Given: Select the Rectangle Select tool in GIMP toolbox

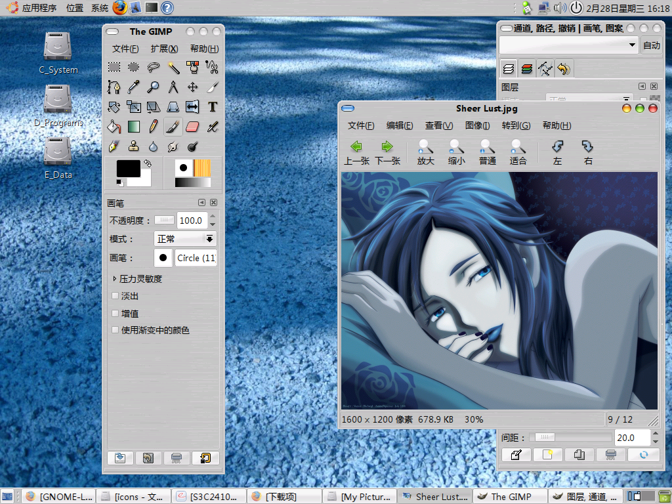Looking at the screenshot, I should point(114,68).
